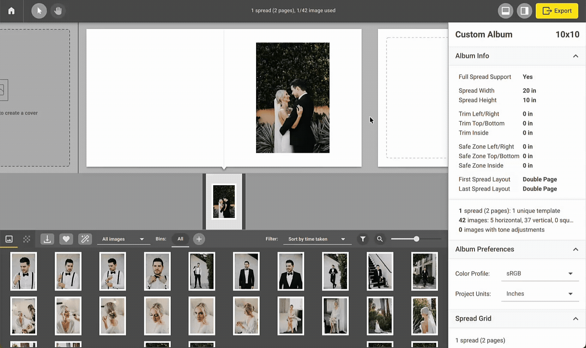Click the magic wand auto-design icon
The width and height of the screenshot is (586, 348).
coord(85,239)
